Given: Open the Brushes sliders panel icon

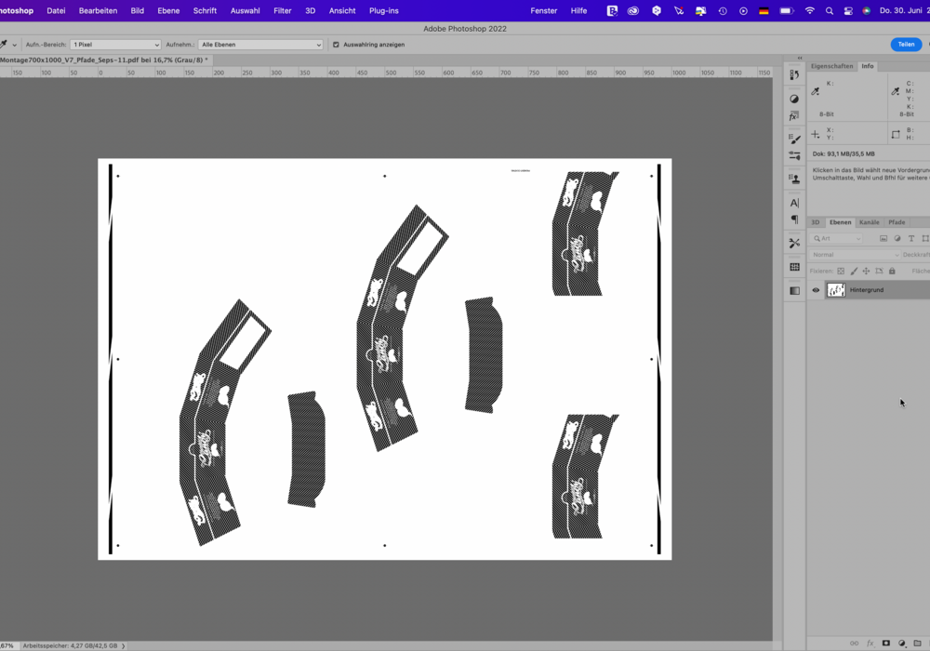Looking at the screenshot, I should [x=794, y=155].
